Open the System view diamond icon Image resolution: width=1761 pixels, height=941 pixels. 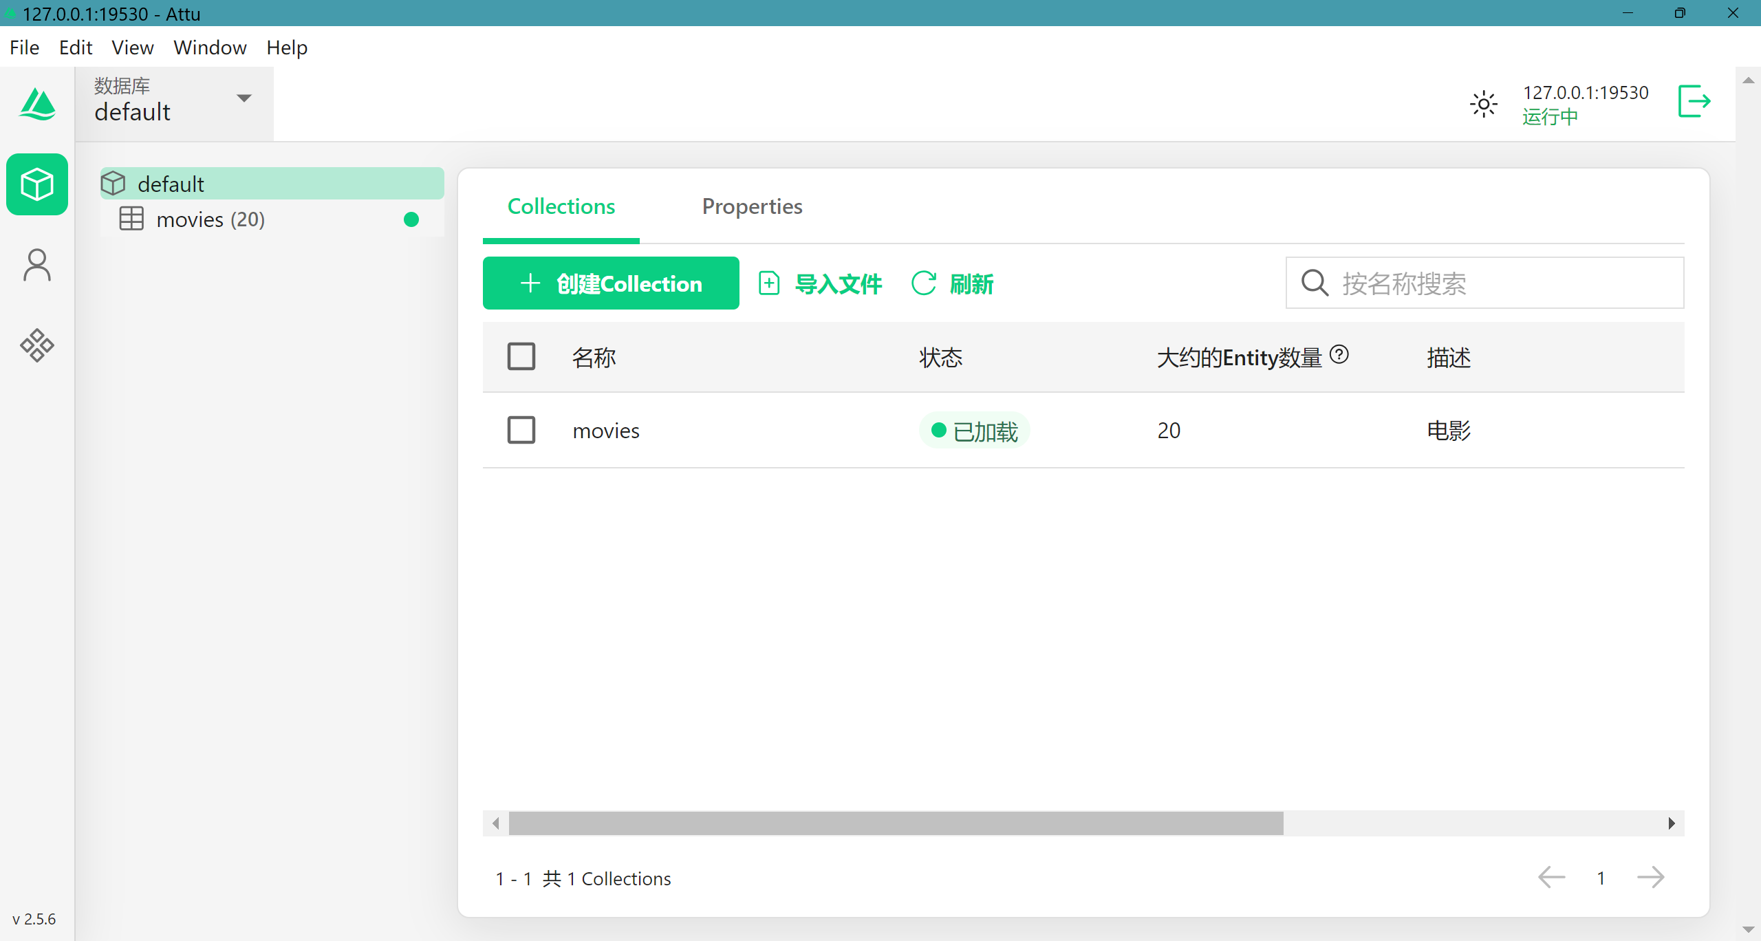[37, 345]
